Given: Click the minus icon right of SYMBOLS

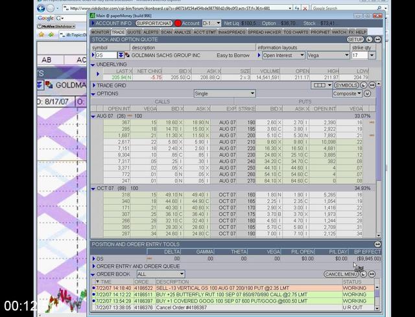Looking at the screenshot, I should pyautogui.click(x=372, y=85).
